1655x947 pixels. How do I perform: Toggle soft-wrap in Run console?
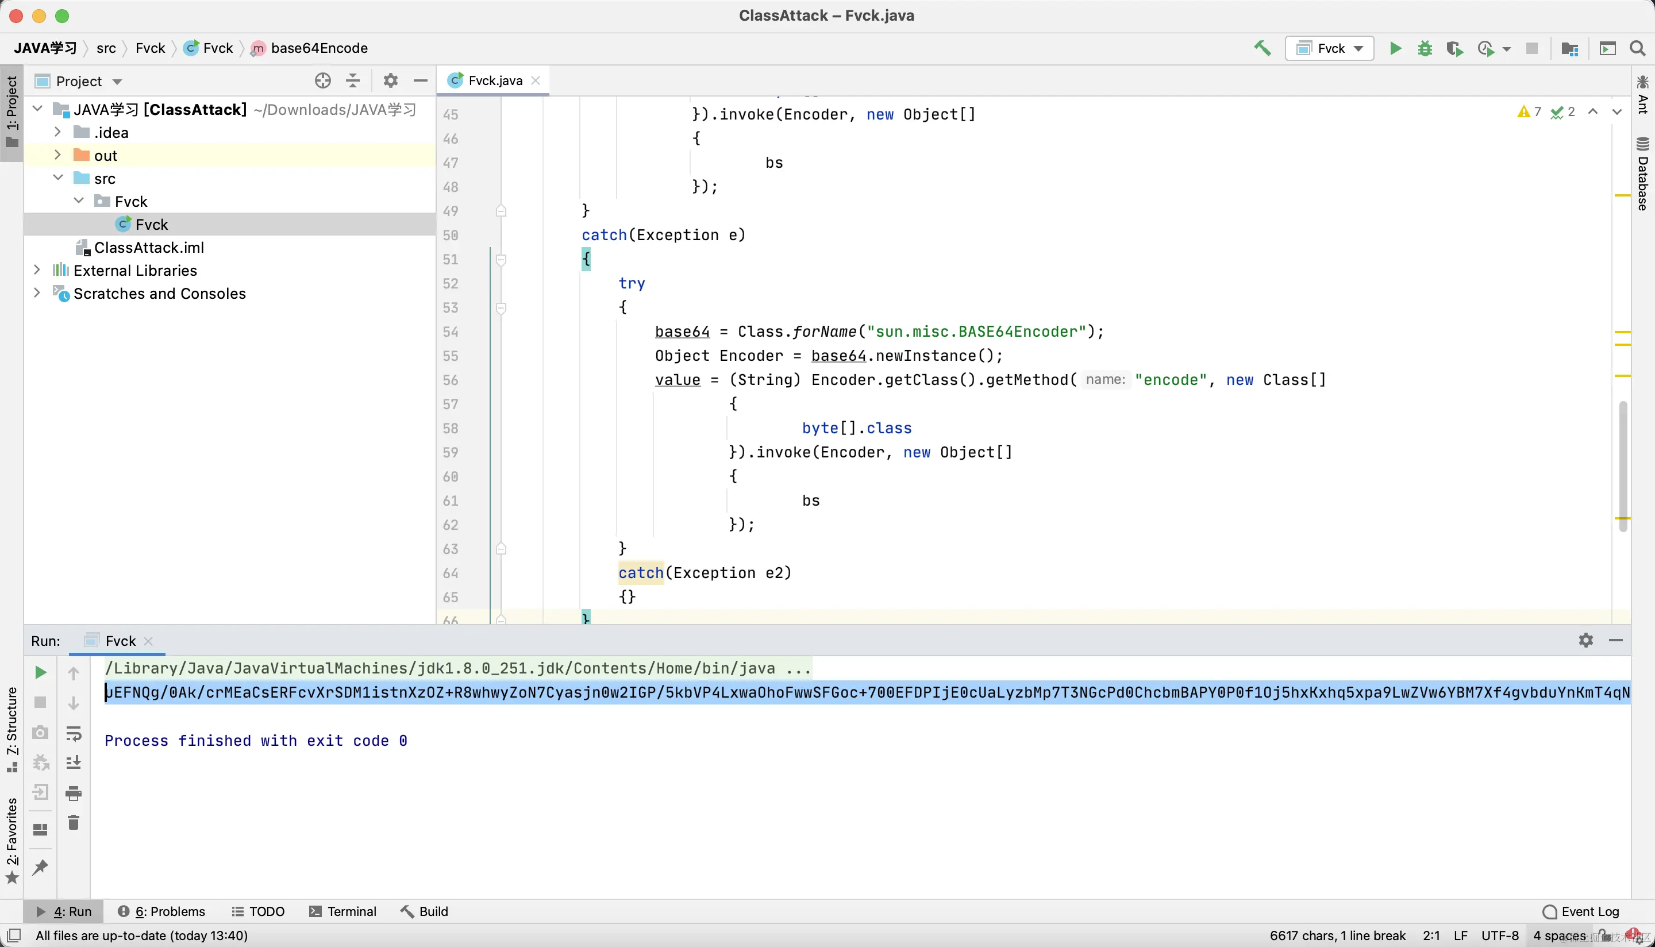point(74,733)
